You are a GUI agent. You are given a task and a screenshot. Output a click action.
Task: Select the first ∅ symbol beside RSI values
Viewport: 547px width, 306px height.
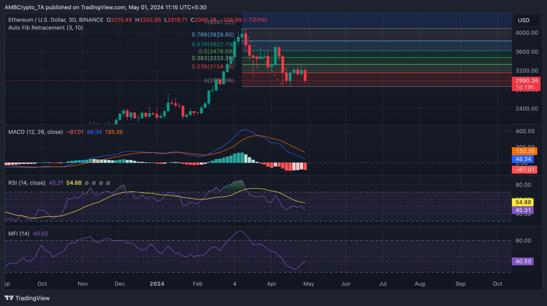pyautogui.click(x=87, y=183)
